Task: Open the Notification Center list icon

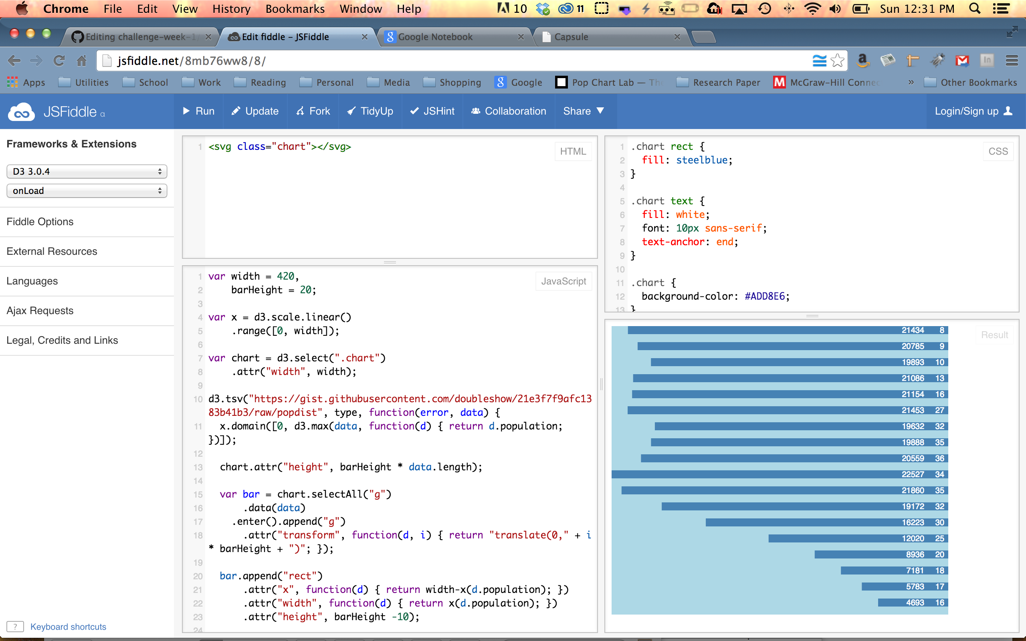Action: [x=1002, y=8]
